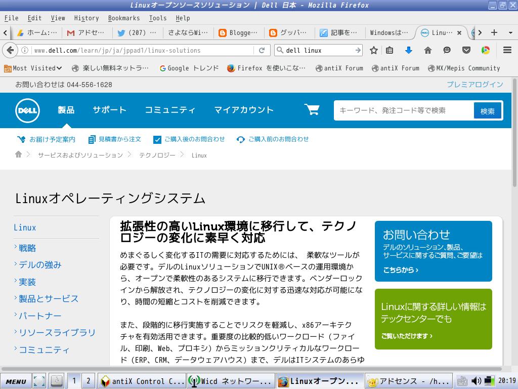Screen dimensions: 518x389
Task: Click the green テックセンター banner
Action: pos(434,319)
